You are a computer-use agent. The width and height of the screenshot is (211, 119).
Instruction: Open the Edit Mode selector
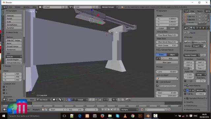(x=44, y=100)
